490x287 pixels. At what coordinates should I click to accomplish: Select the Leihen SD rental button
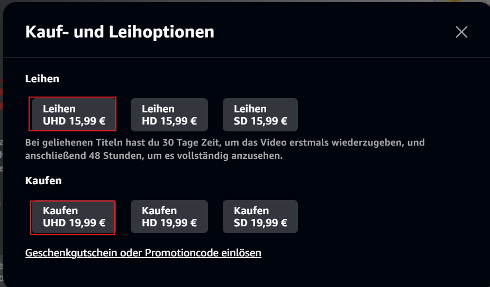click(260, 114)
